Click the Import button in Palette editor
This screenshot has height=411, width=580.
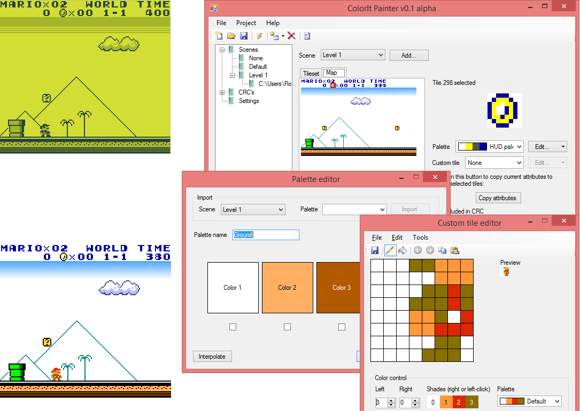pos(409,209)
